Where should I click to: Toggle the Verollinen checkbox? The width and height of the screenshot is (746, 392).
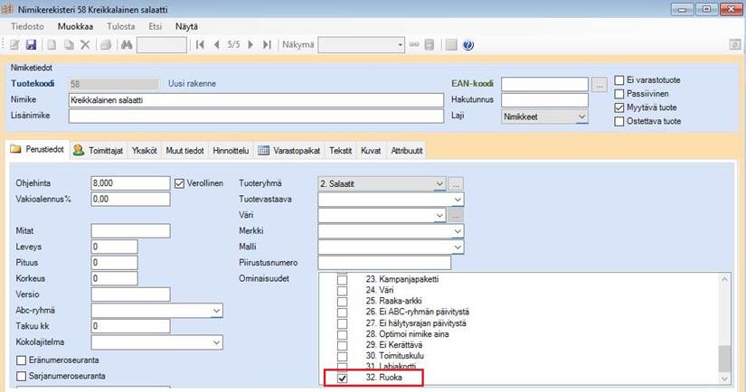[x=179, y=182]
